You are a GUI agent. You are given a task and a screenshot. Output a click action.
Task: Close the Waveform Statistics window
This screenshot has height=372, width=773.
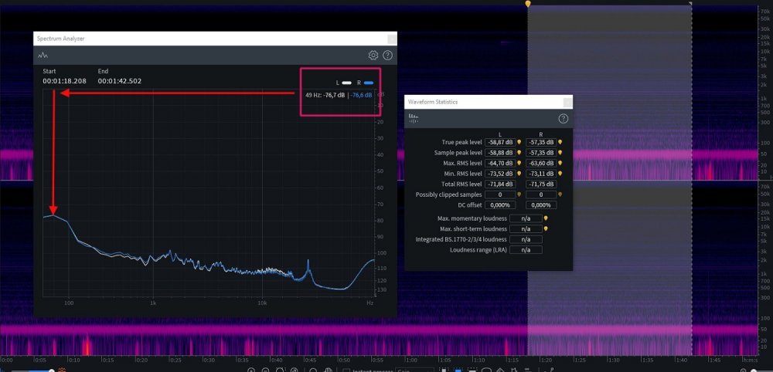coord(567,102)
